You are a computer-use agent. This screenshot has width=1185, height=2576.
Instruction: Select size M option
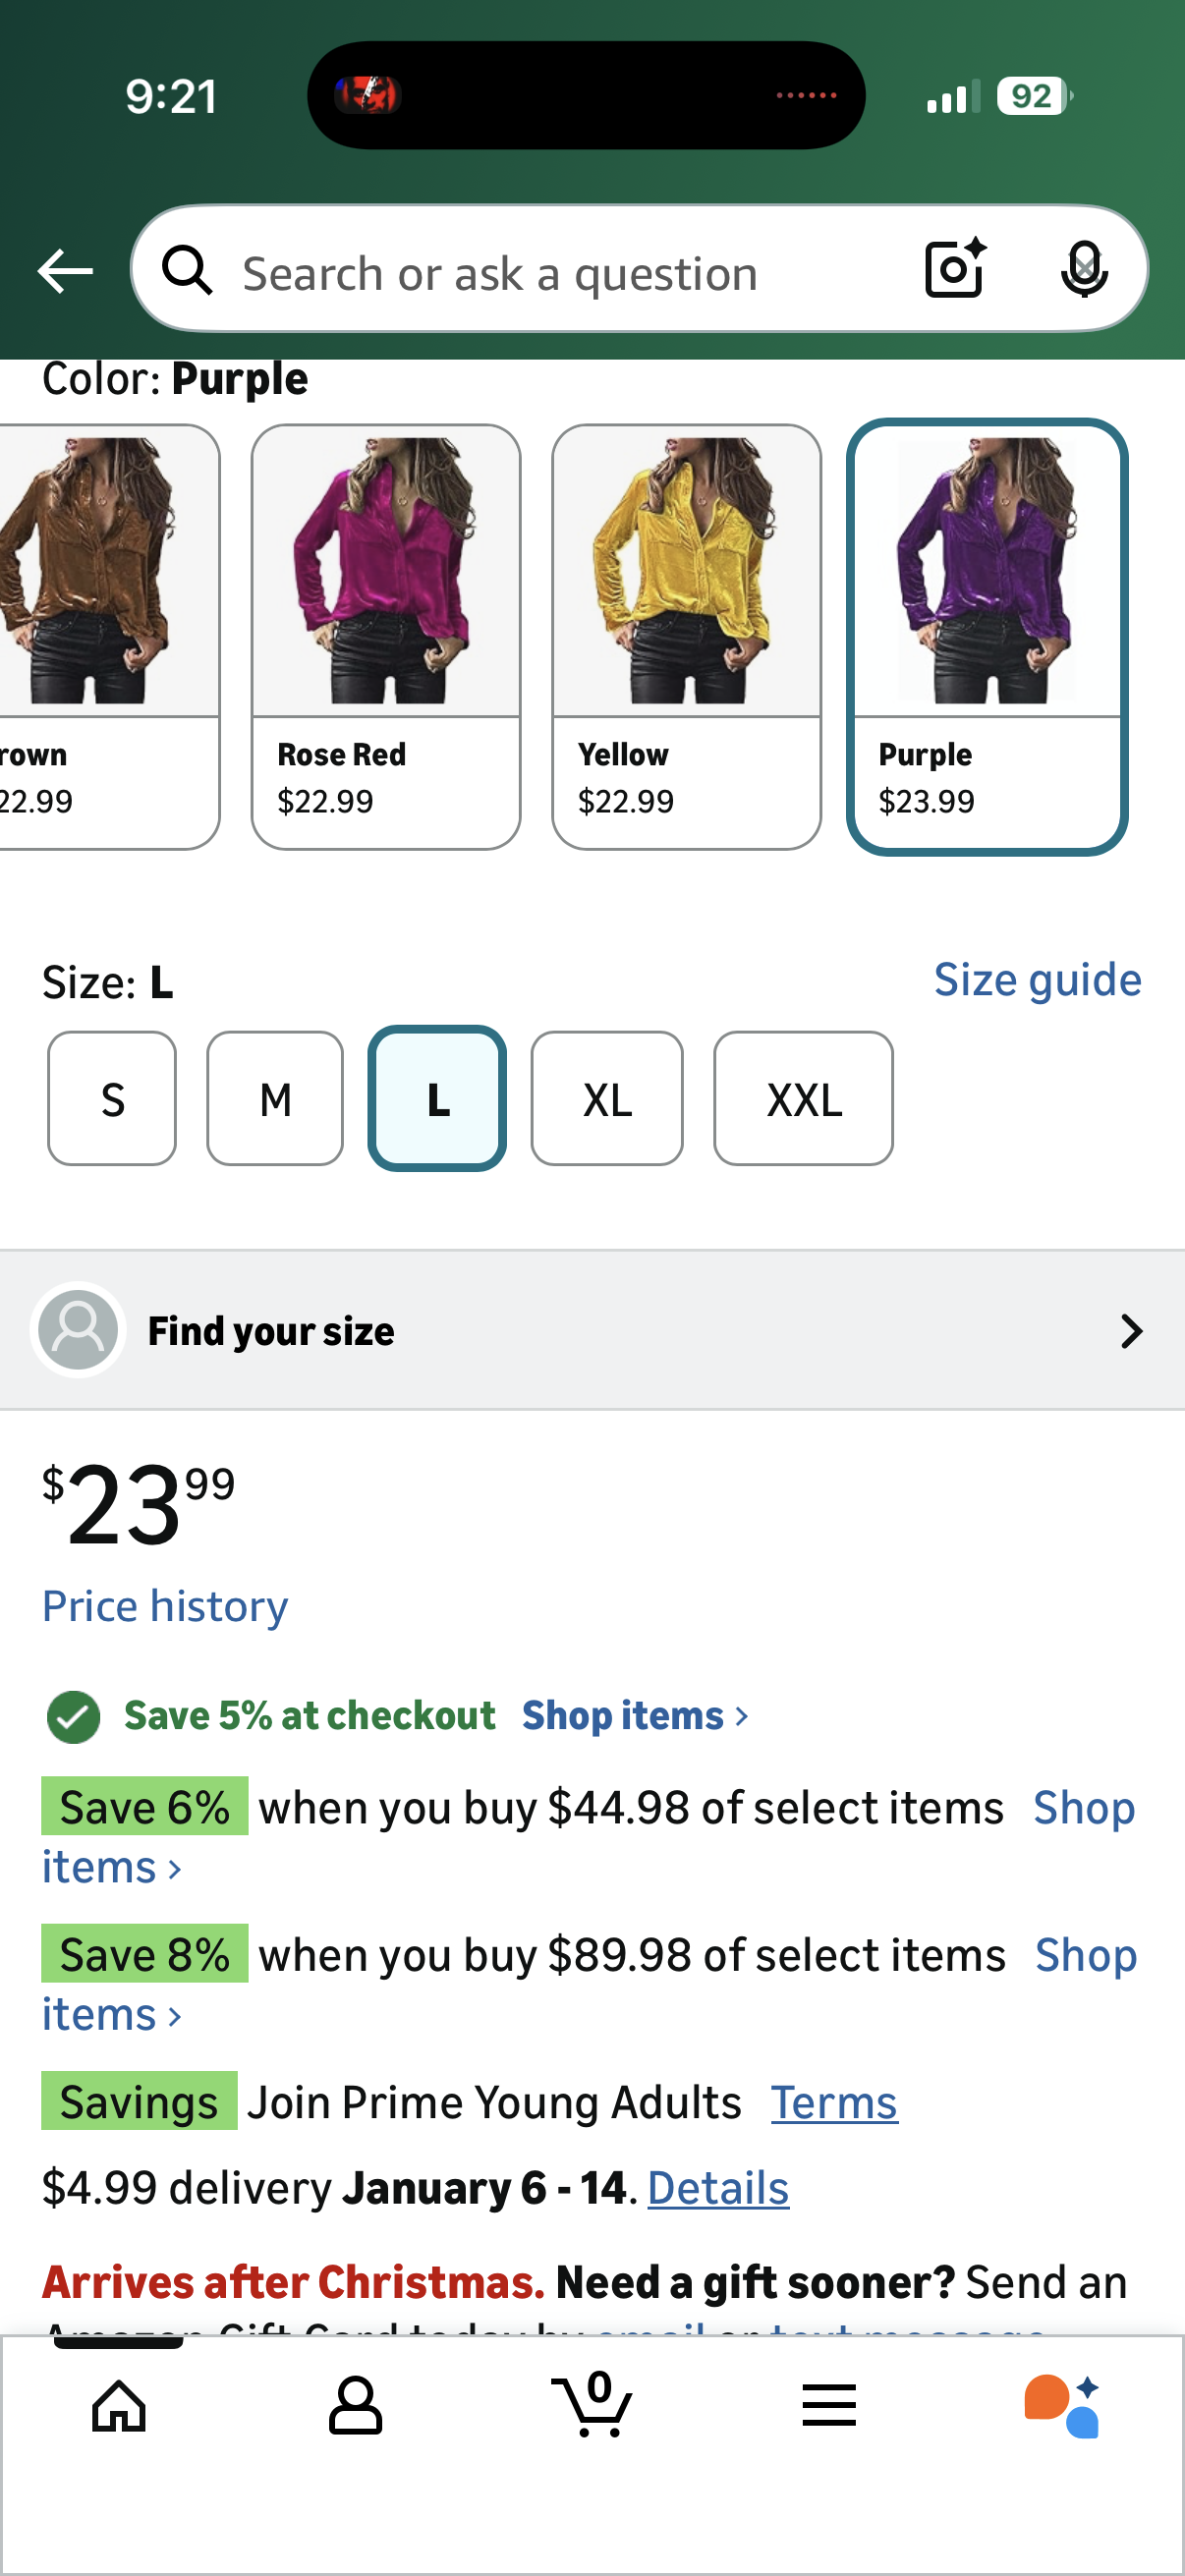pos(275,1099)
